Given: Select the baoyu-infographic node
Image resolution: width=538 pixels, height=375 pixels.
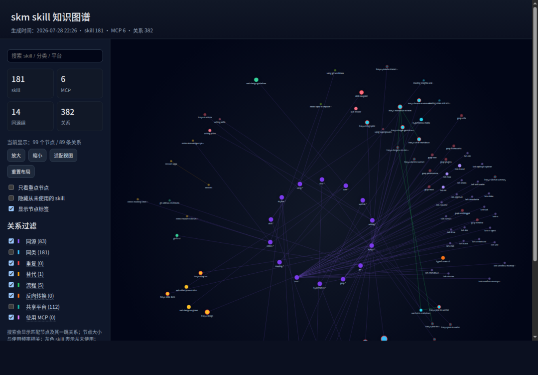Looking at the screenshot, I should point(367,122).
